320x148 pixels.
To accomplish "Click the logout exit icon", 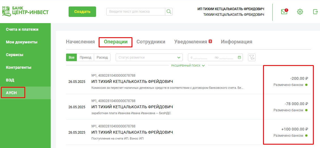I will tap(315, 12).
